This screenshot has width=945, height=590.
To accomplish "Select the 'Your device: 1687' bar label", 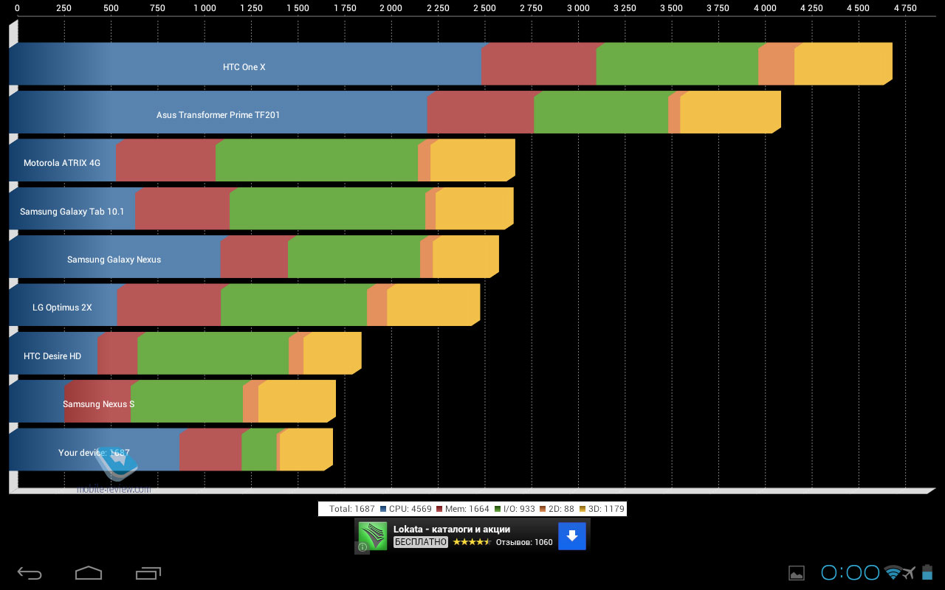I will (94, 453).
